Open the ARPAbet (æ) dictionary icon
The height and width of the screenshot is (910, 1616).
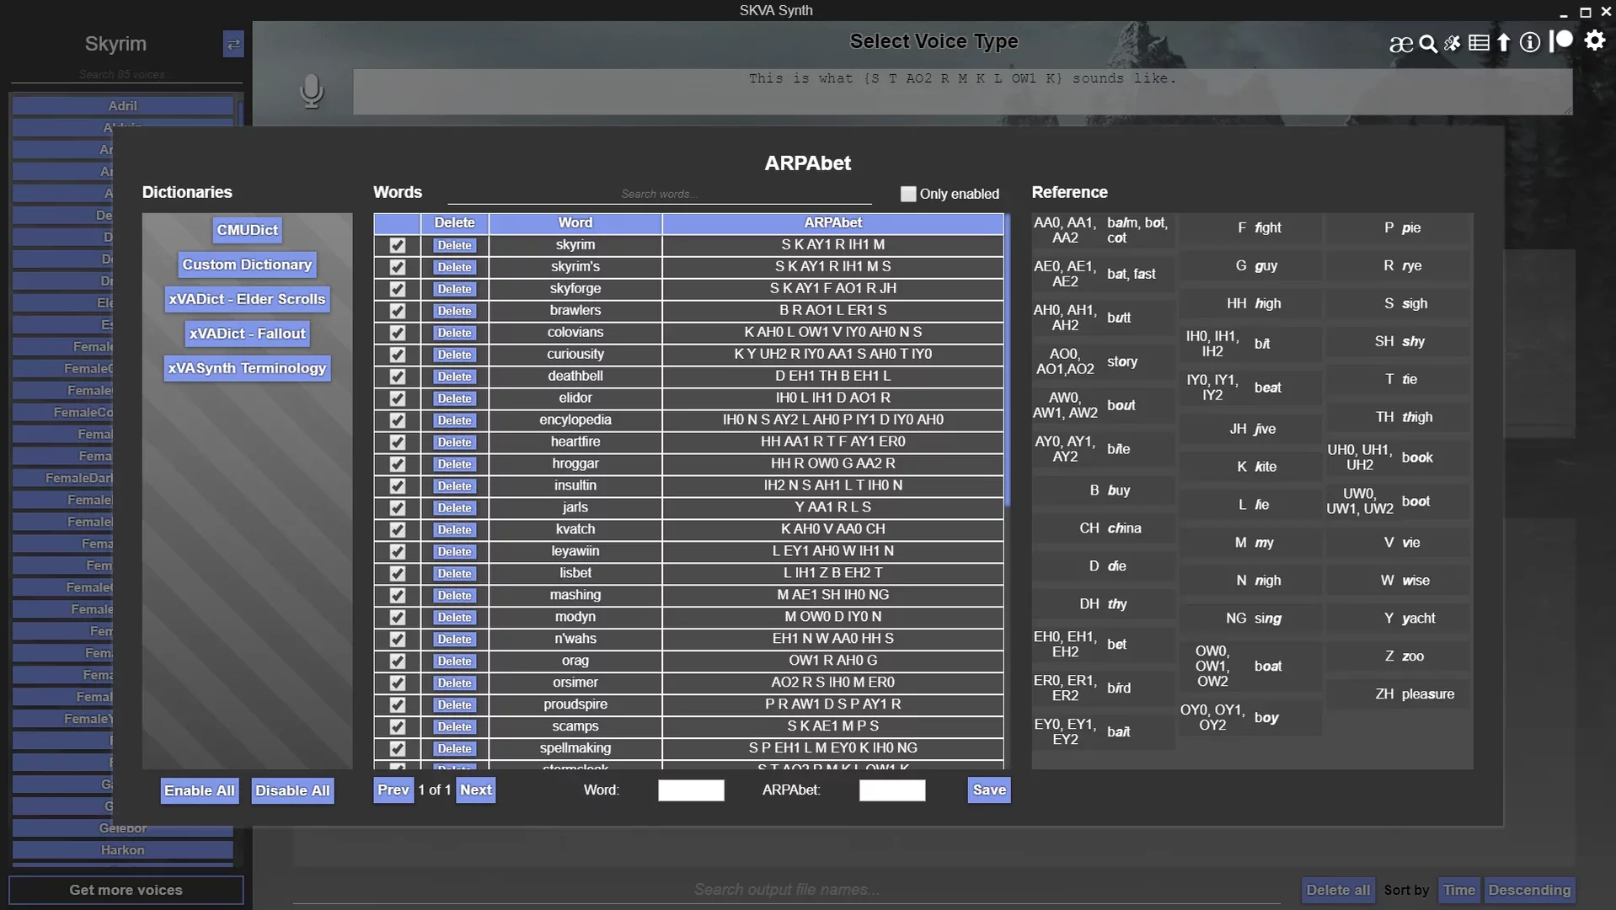tap(1400, 44)
